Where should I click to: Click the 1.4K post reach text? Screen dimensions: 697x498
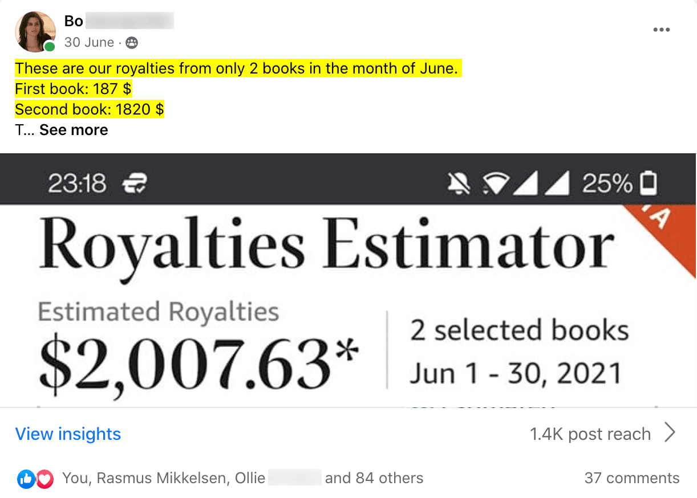tap(590, 434)
